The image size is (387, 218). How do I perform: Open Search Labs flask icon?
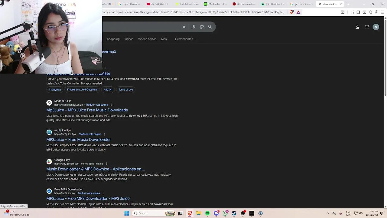click(x=357, y=27)
